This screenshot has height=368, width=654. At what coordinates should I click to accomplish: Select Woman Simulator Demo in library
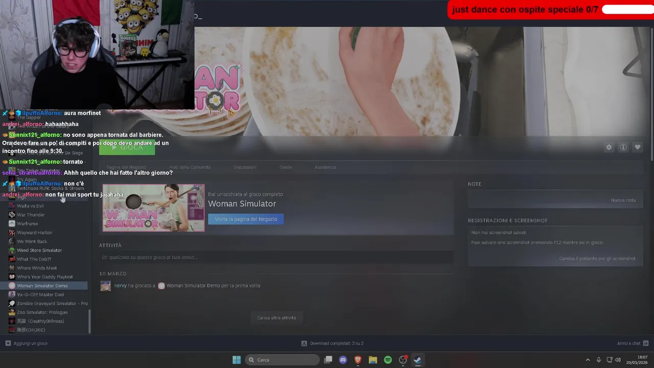45,286
